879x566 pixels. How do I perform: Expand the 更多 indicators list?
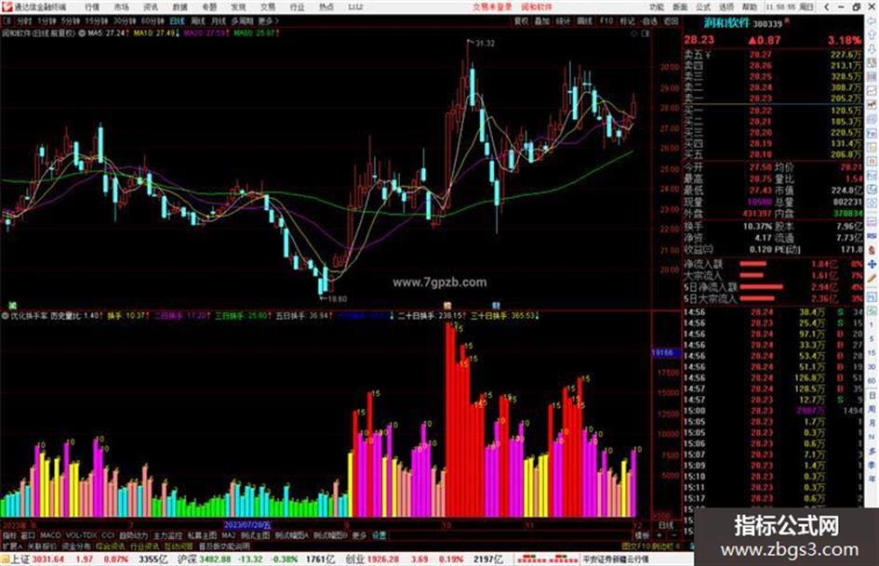[359, 535]
